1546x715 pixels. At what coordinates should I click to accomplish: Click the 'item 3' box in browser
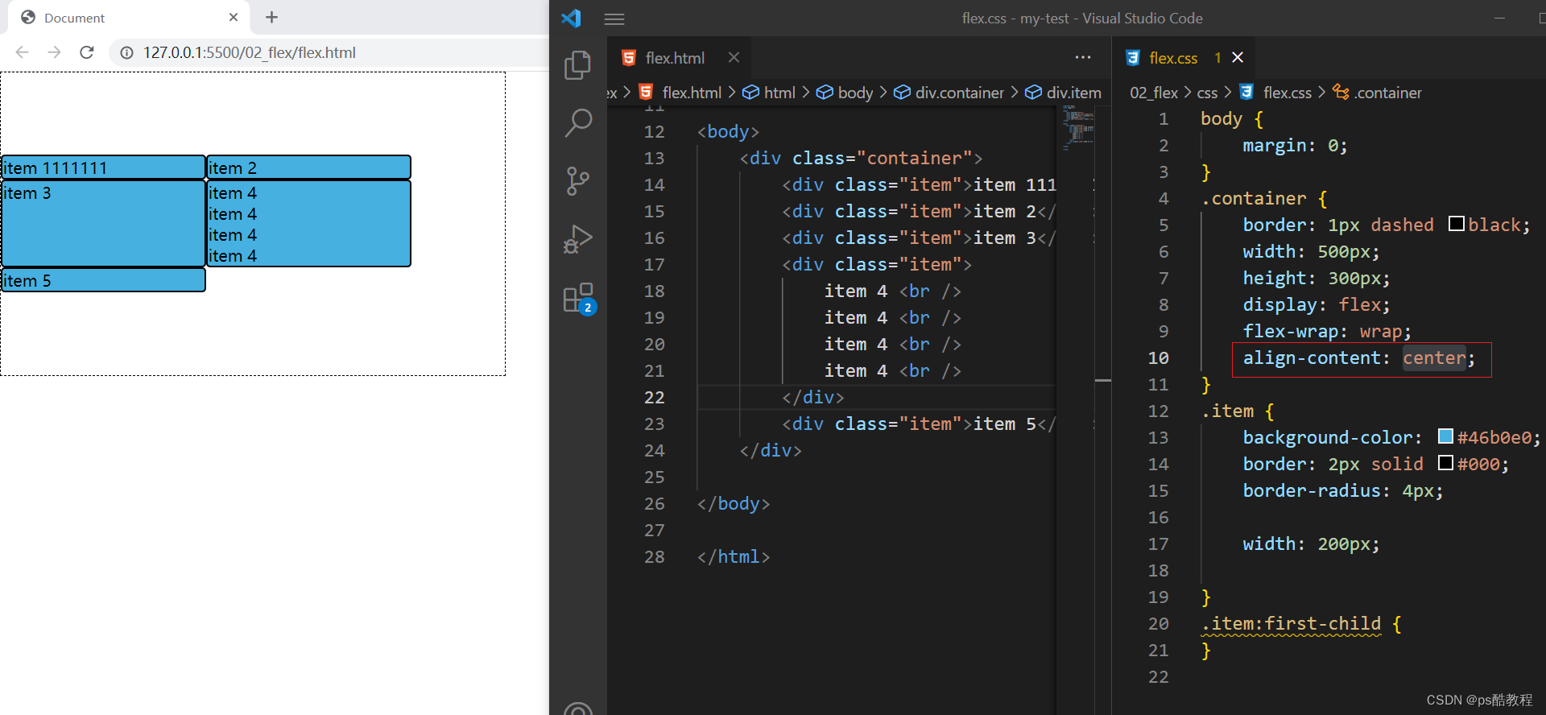click(103, 224)
